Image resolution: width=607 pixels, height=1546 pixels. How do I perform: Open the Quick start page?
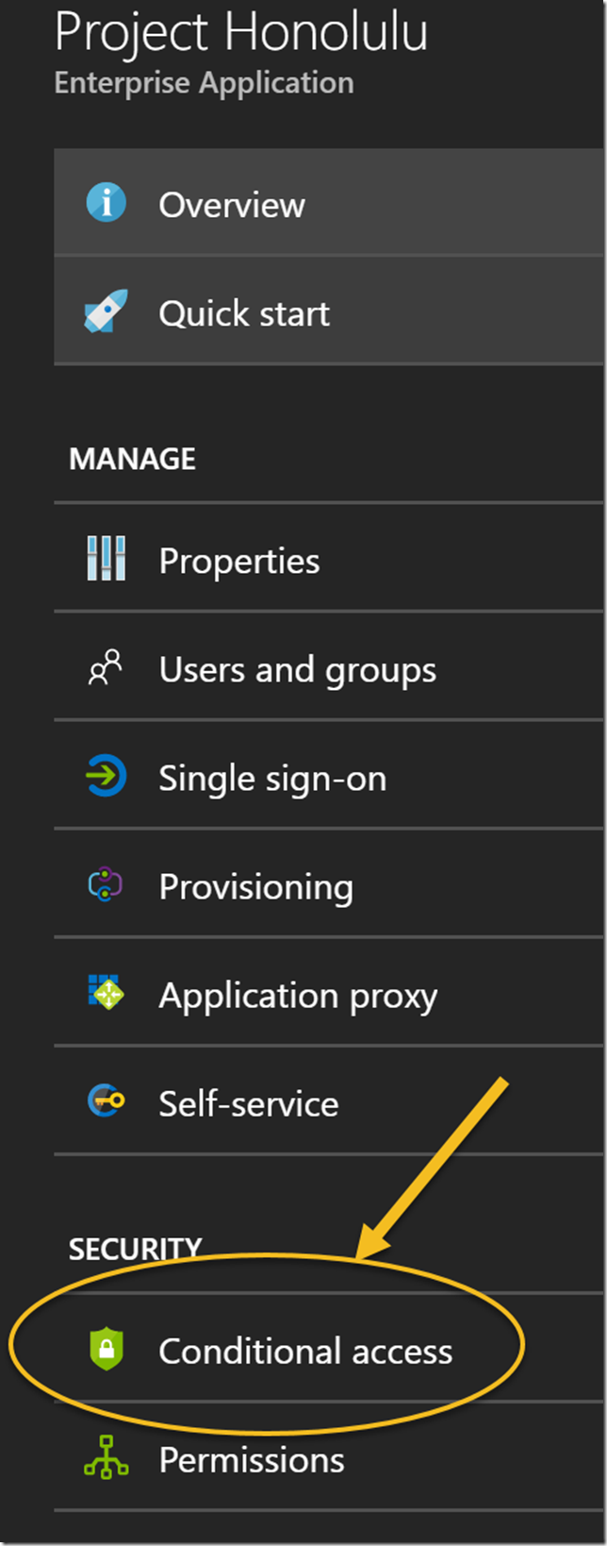click(244, 313)
